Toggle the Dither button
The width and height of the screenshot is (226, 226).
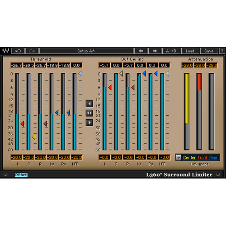[21, 174]
